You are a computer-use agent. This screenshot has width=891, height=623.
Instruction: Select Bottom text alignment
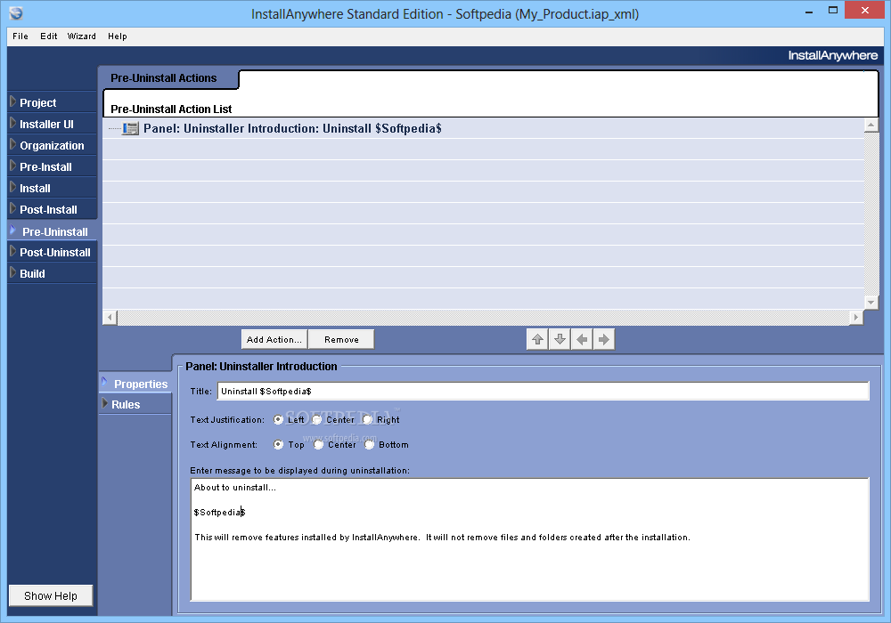[x=370, y=444]
